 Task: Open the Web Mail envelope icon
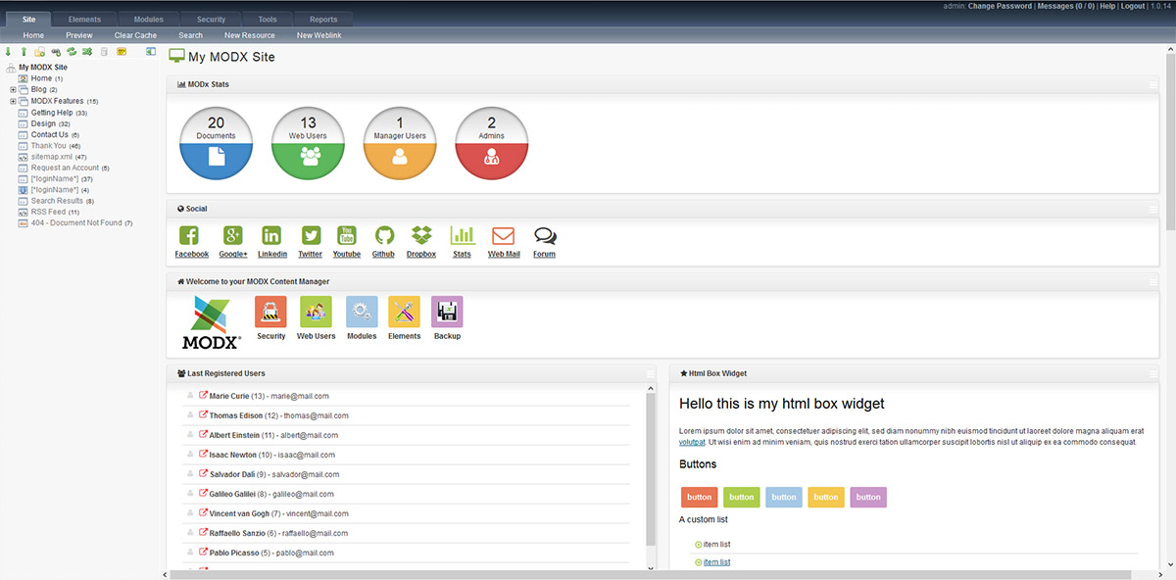504,235
